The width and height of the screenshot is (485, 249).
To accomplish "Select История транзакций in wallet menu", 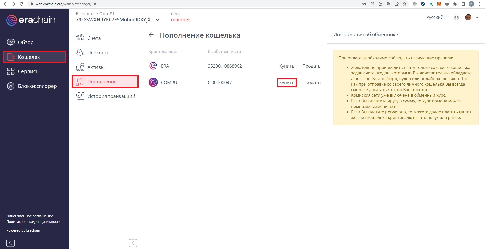I will click(111, 96).
